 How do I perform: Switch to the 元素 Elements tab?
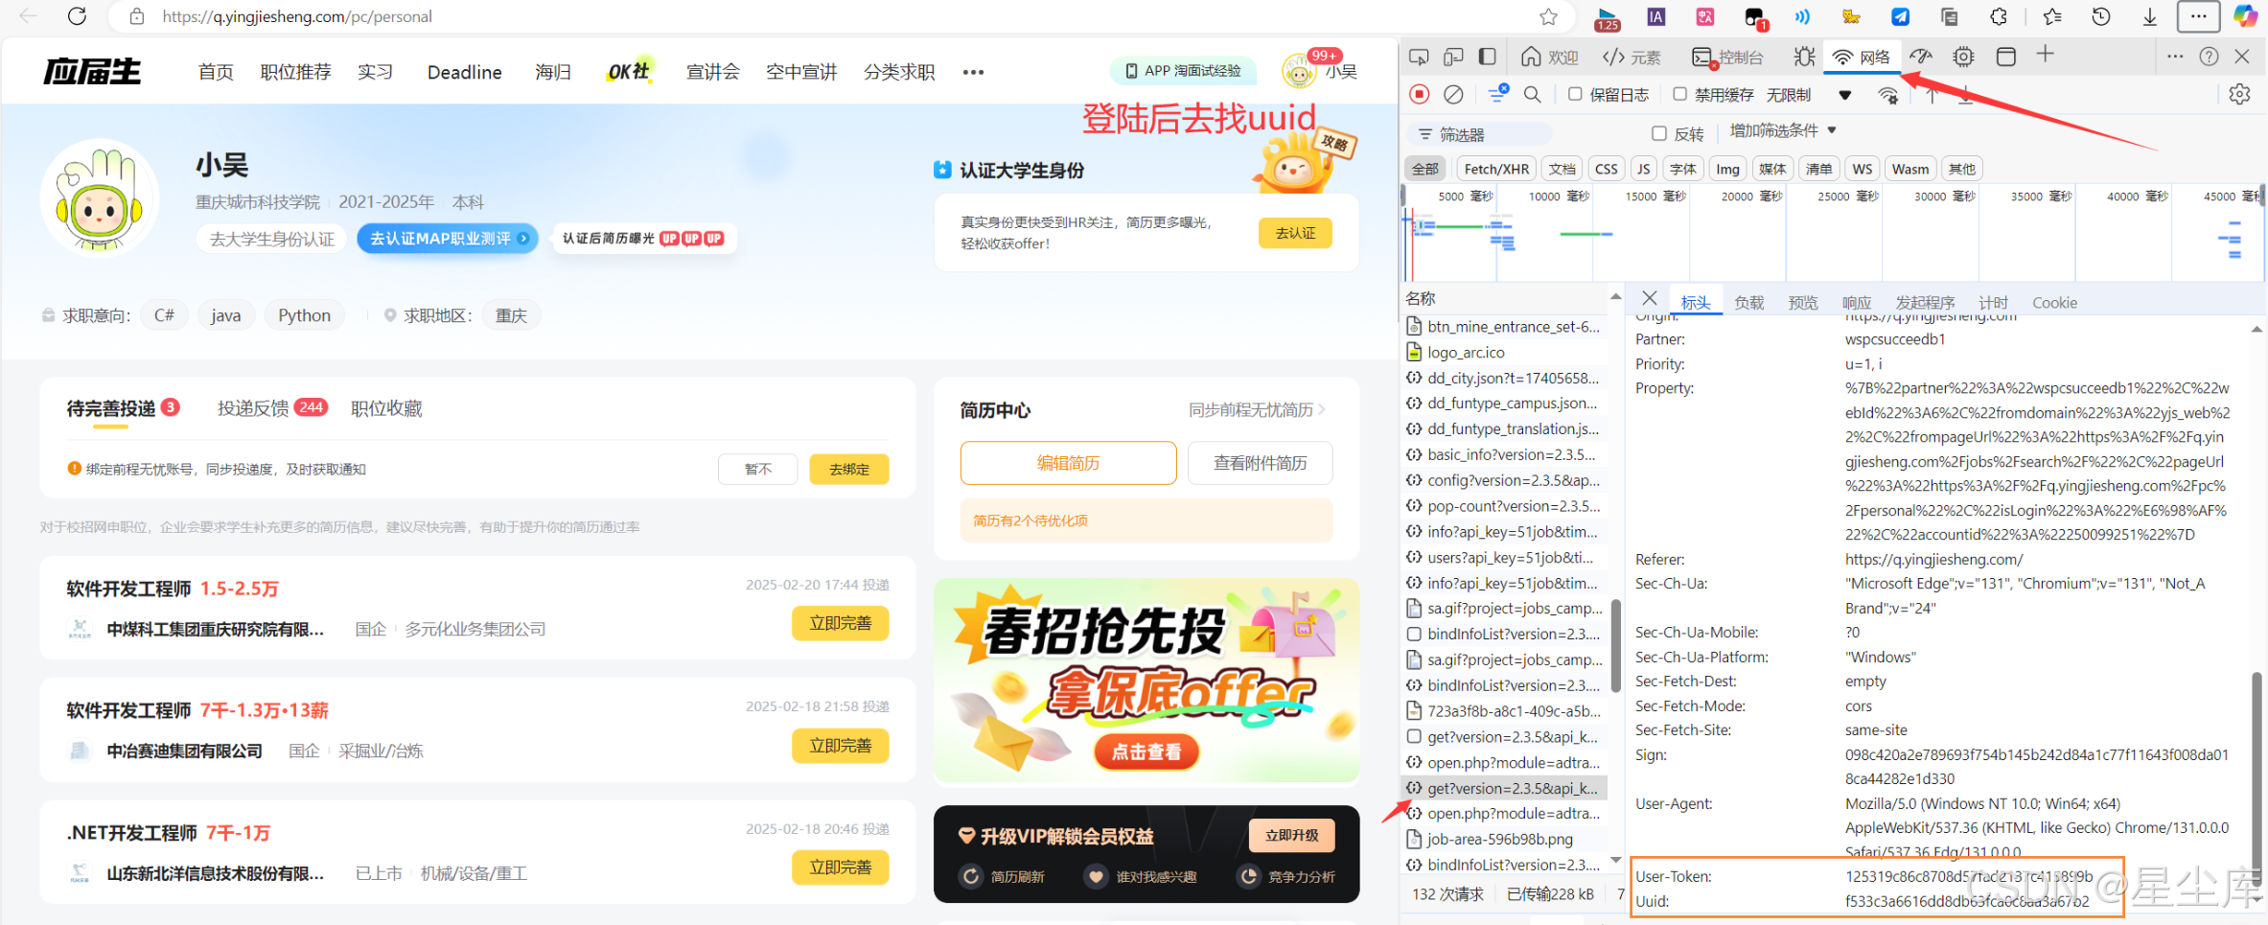coord(1632,57)
